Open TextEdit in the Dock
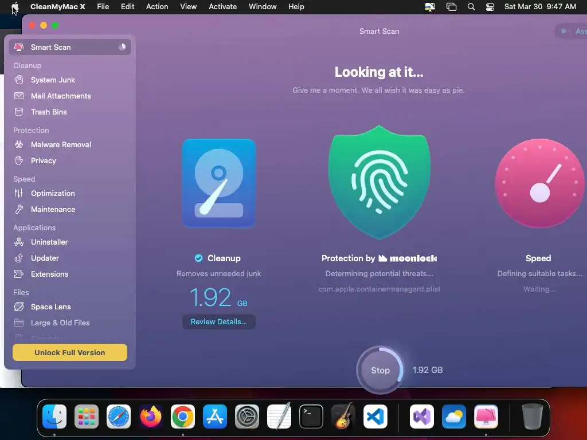The width and height of the screenshot is (587, 440). coord(279,417)
